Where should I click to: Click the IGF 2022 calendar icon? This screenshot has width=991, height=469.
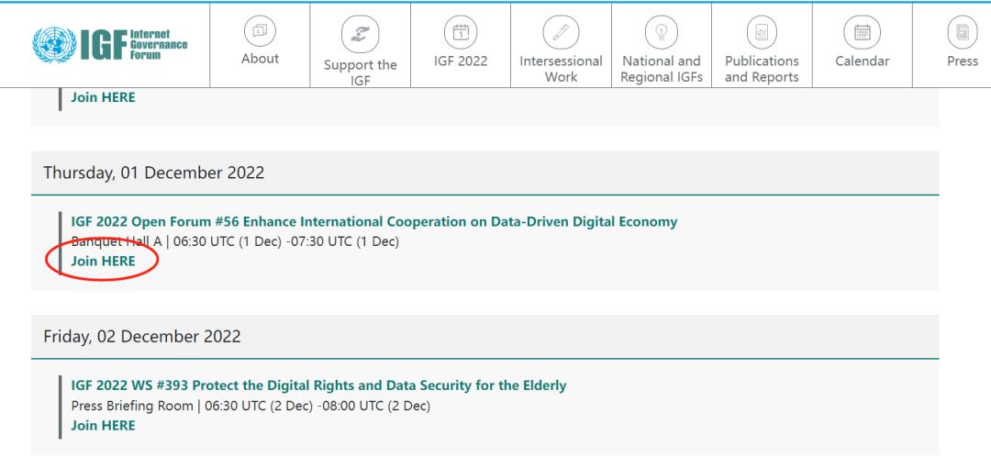pyautogui.click(x=461, y=32)
